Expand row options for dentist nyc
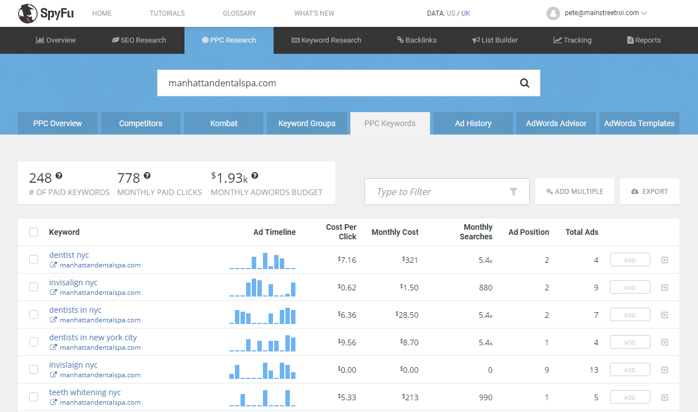Image resolution: width=698 pixels, height=412 pixels. [x=664, y=260]
